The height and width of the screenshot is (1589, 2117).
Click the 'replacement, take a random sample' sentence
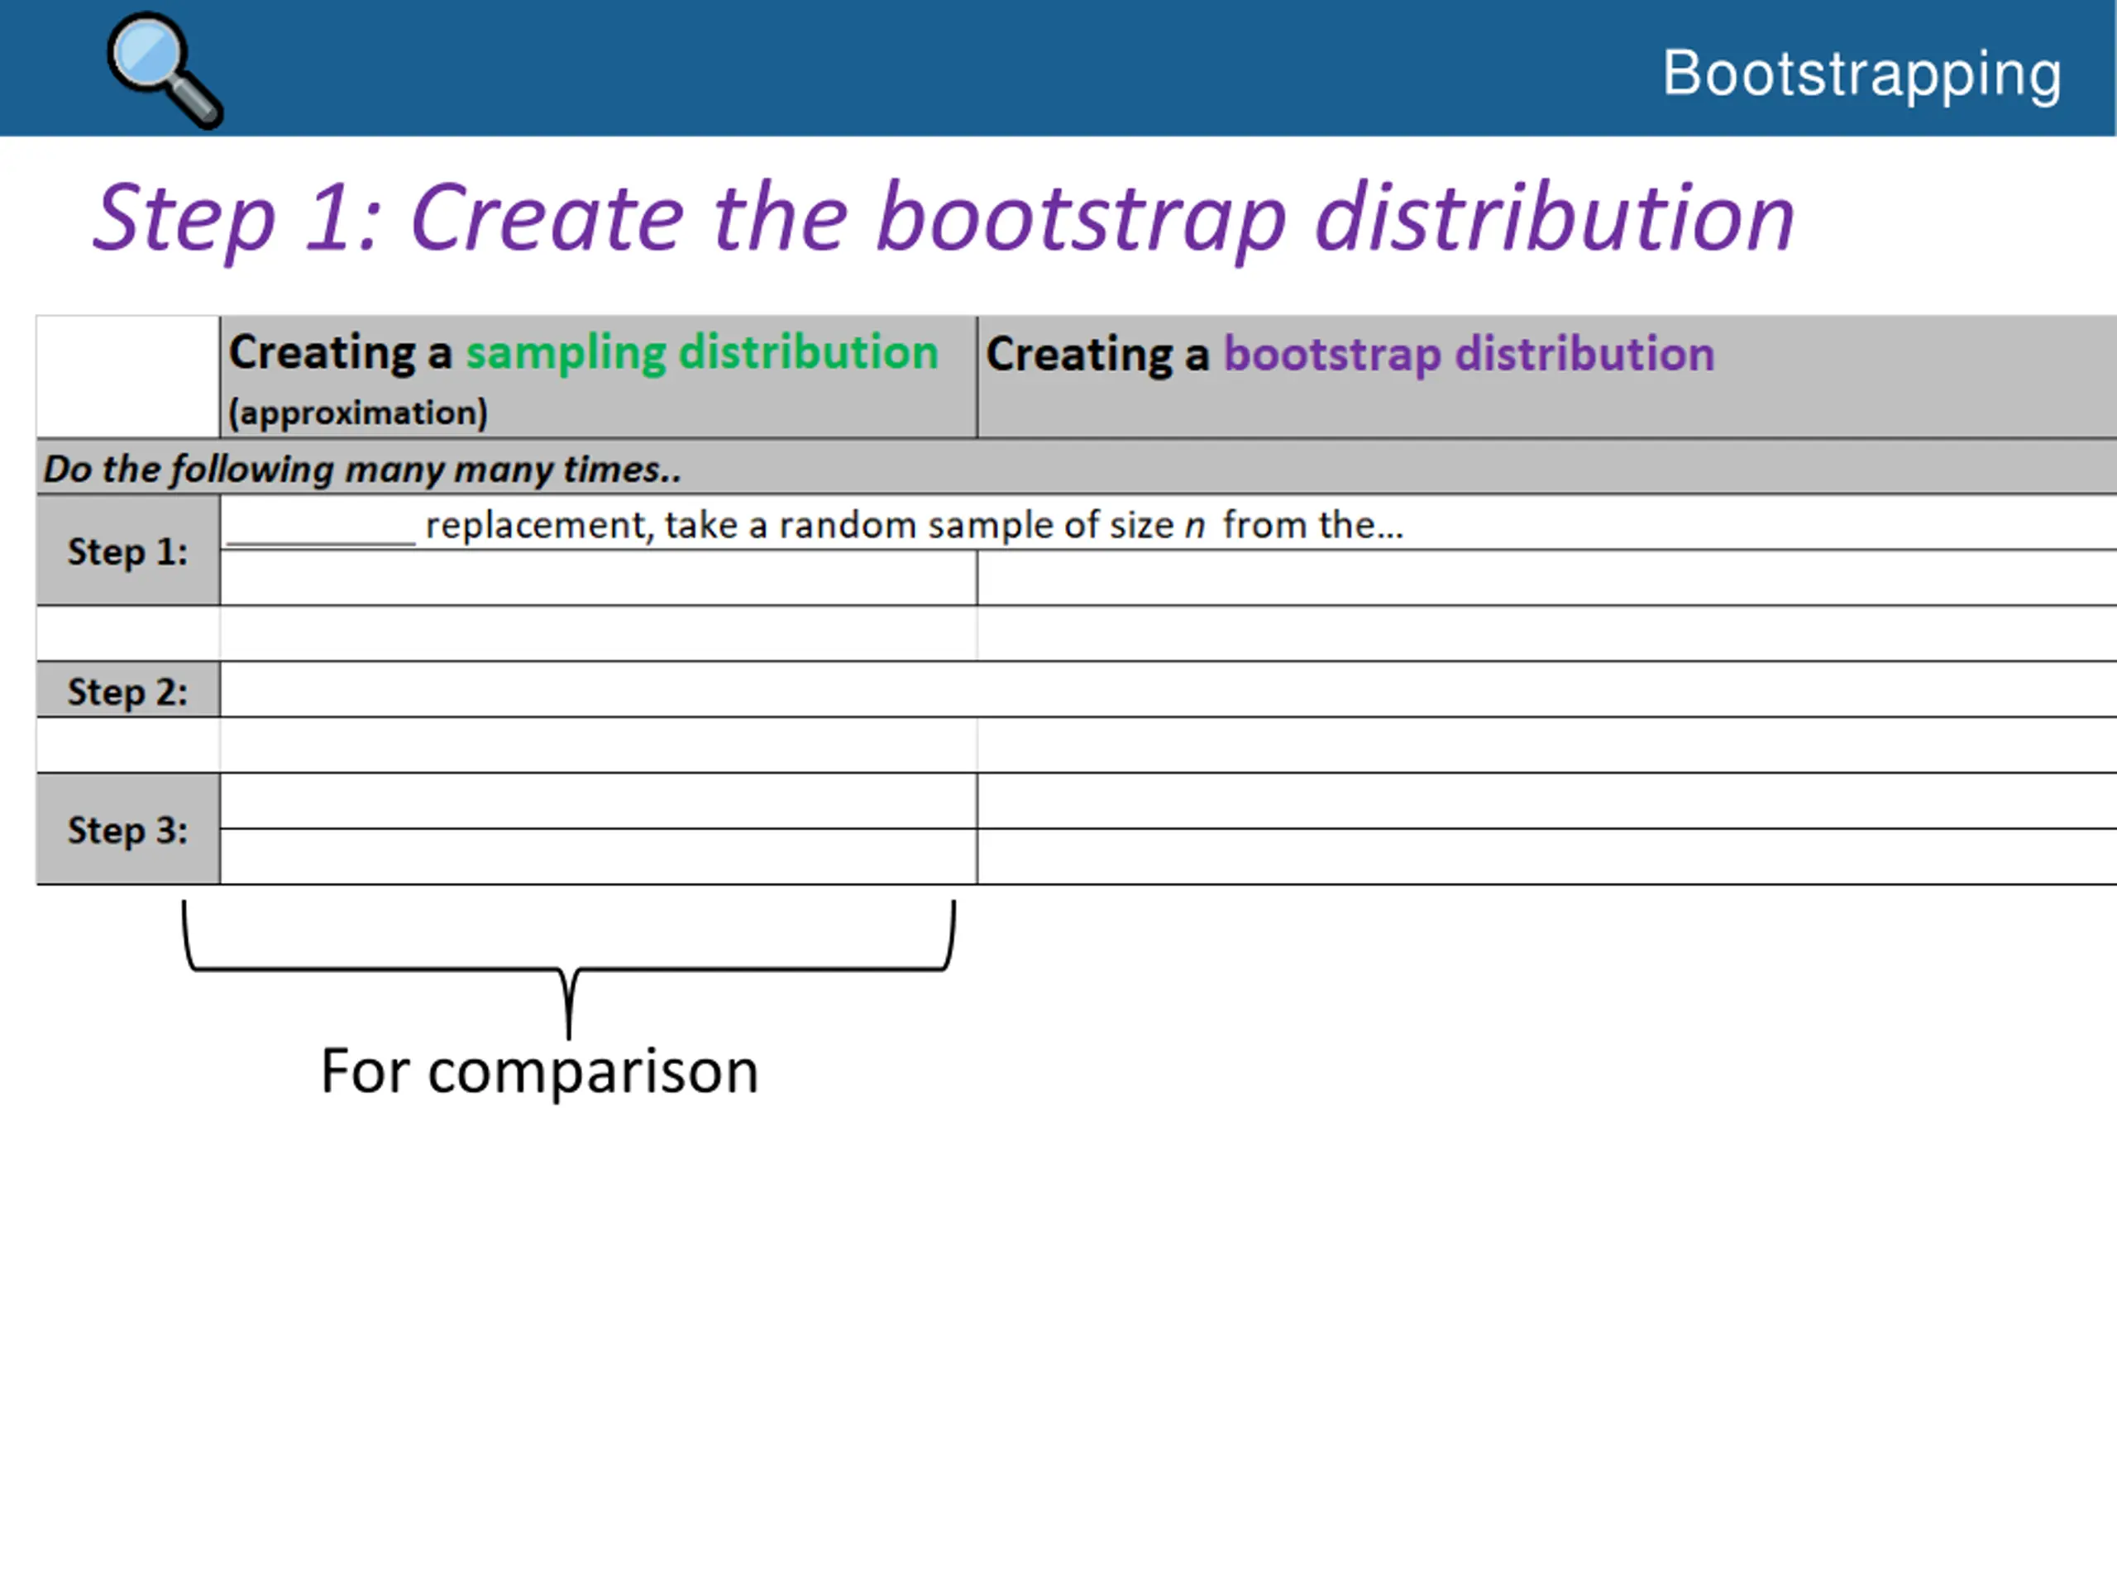(914, 525)
